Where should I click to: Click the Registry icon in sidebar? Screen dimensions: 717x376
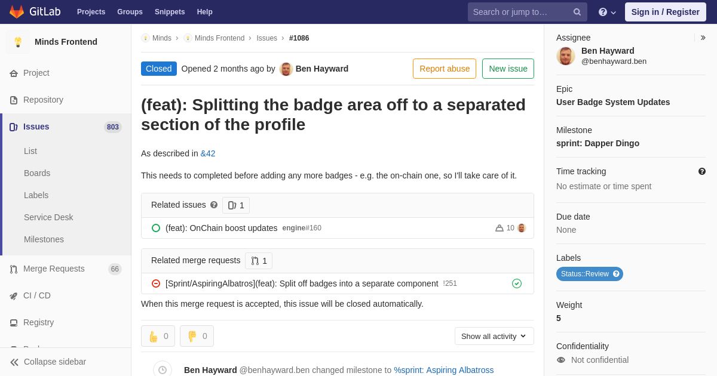14,323
